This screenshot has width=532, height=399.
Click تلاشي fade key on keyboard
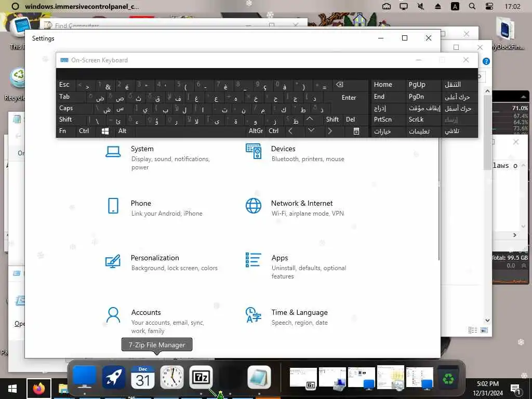(x=459, y=131)
